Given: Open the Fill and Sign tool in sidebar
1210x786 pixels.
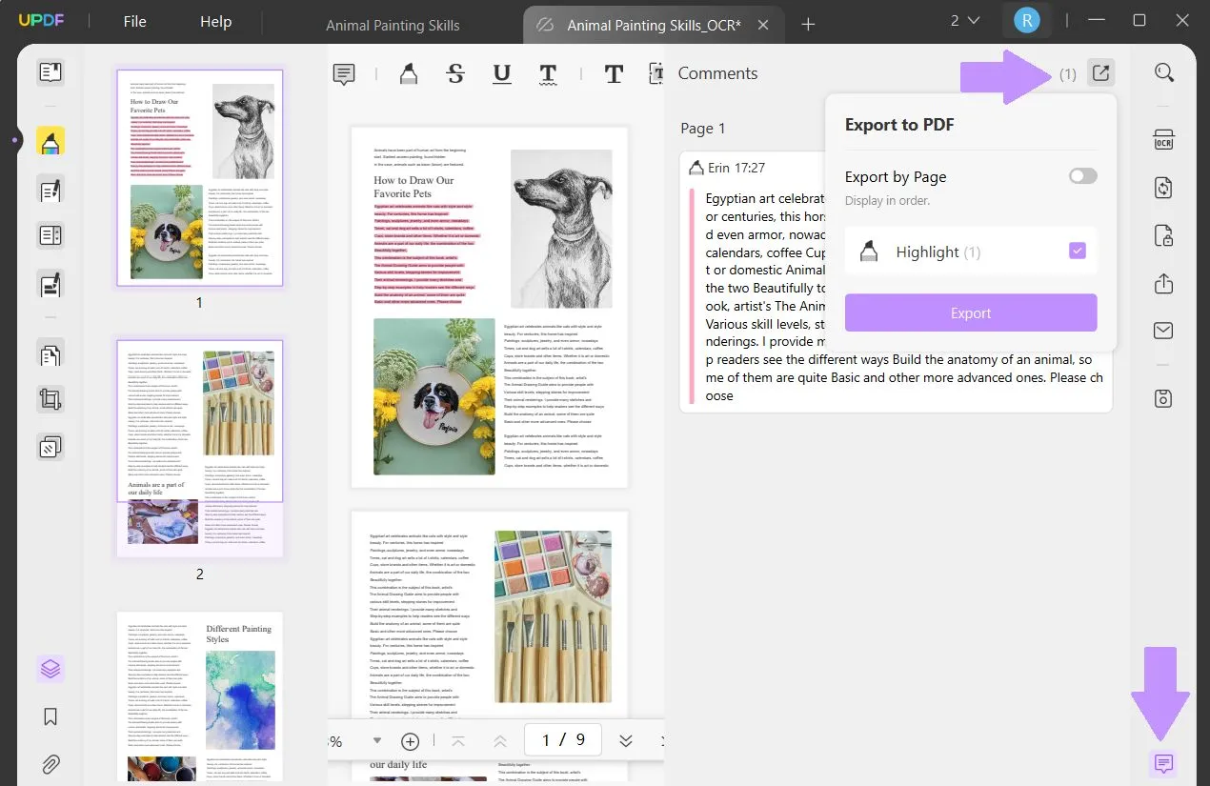Looking at the screenshot, I should [x=50, y=283].
